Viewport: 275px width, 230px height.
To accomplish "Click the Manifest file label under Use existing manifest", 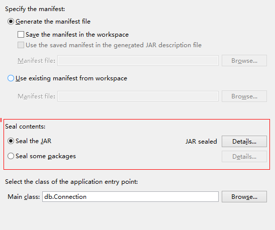I will click(x=36, y=96).
